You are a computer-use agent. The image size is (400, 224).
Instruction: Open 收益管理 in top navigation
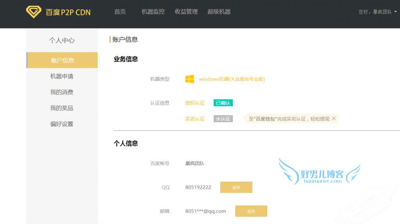[186, 12]
